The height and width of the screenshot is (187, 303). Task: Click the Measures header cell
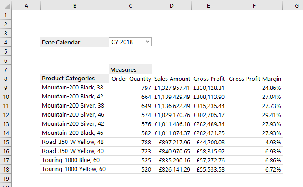124,69
